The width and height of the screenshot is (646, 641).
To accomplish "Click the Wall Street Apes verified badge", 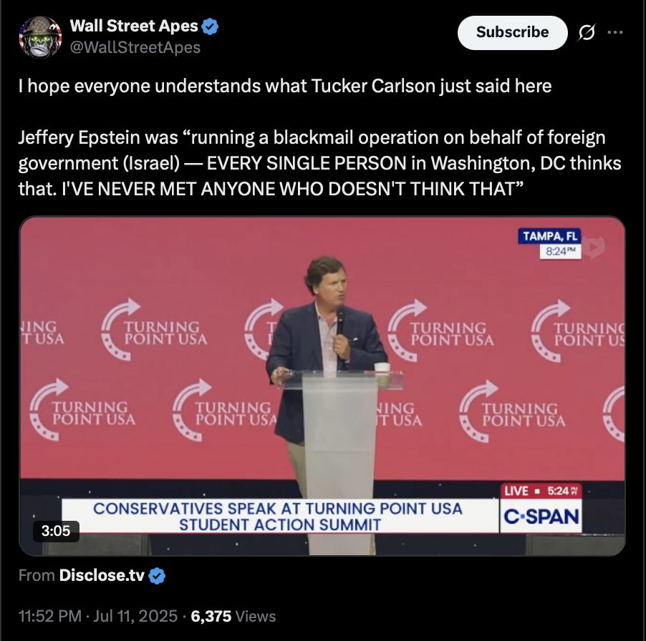I will [x=210, y=26].
